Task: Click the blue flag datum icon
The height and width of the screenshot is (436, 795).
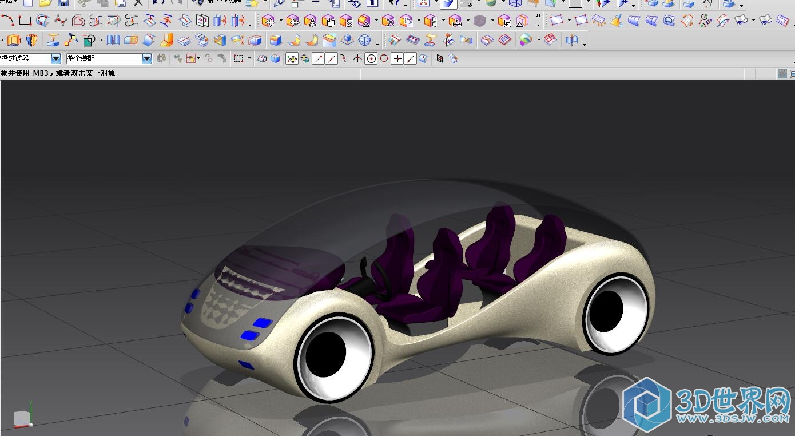Action: pos(571,40)
